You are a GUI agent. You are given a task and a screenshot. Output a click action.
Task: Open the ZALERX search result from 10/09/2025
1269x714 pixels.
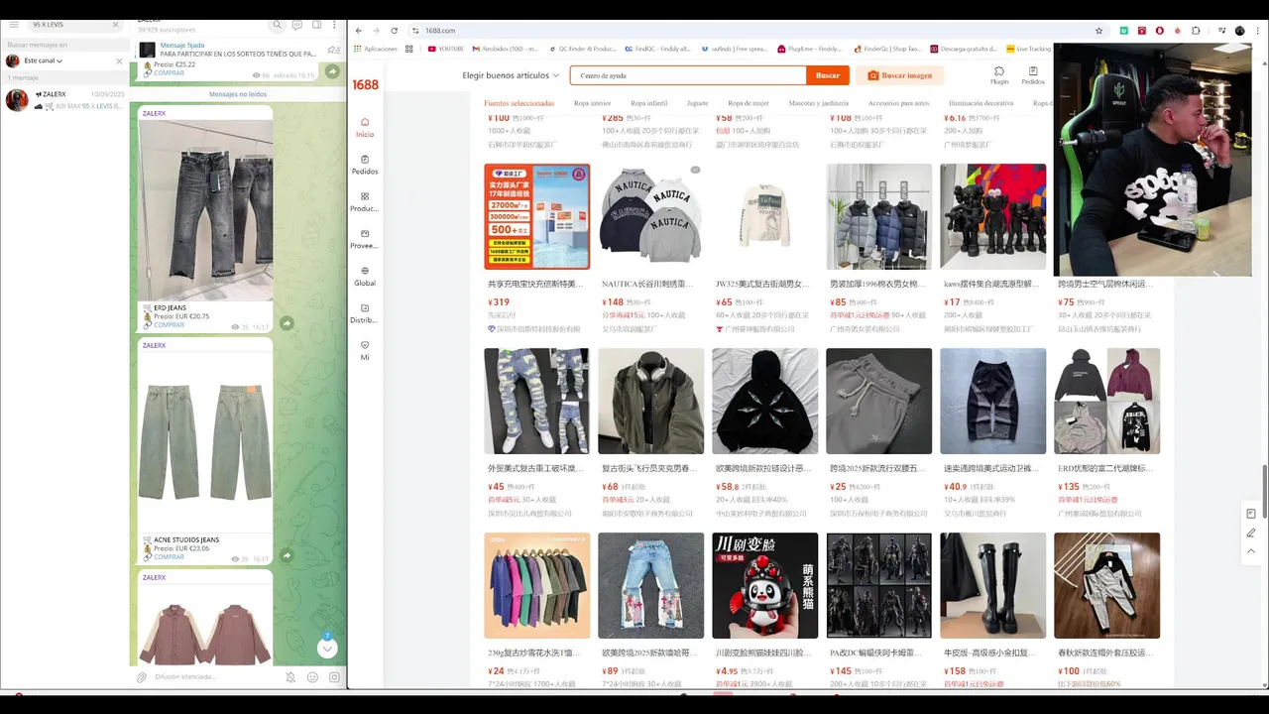[64, 100]
